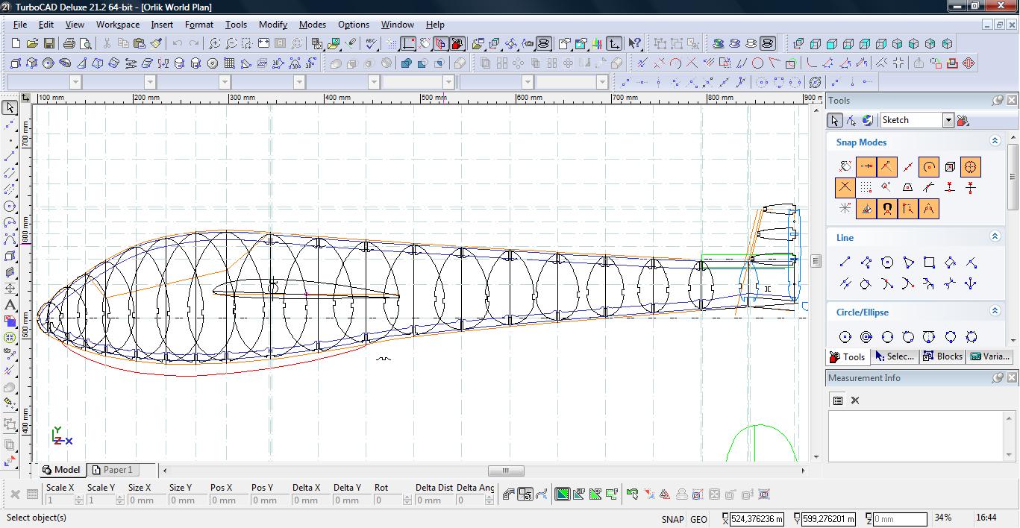Click the Open file folder icon

click(x=32, y=44)
